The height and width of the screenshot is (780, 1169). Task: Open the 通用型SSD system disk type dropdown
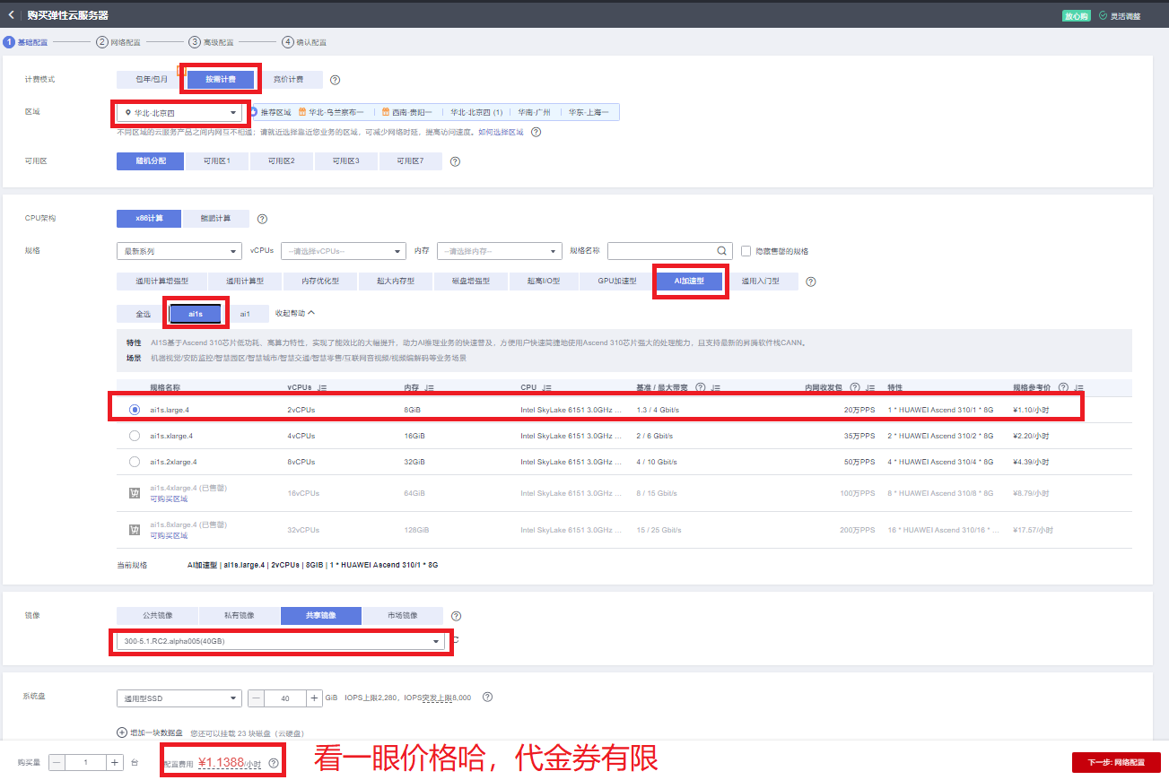pos(179,698)
